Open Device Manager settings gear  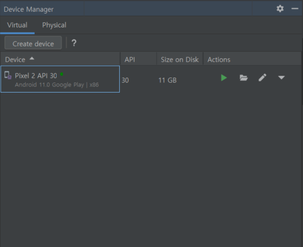click(280, 9)
